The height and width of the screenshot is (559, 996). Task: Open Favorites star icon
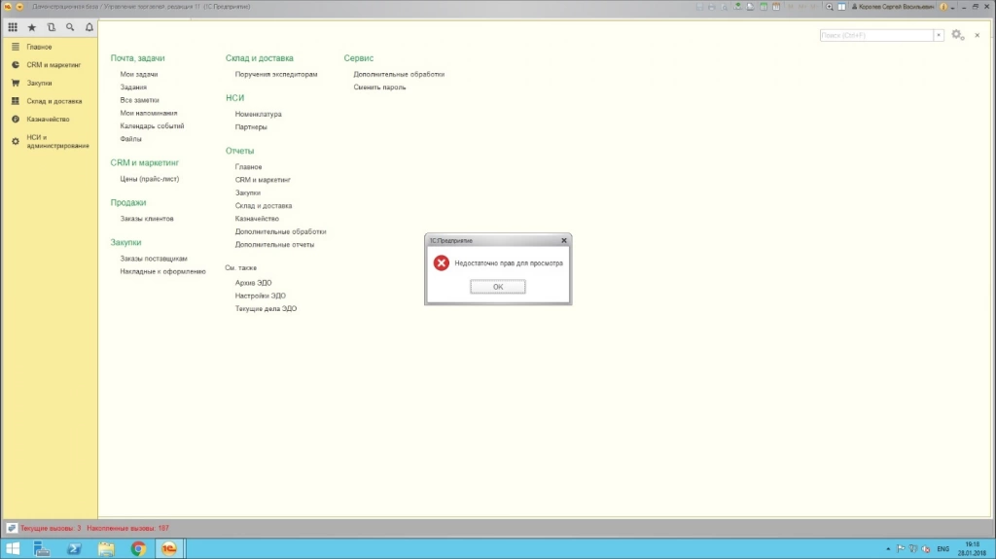point(32,27)
